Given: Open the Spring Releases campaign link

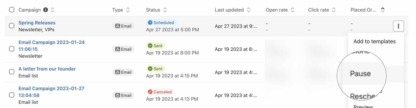Looking at the screenshot, I should [x=37, y=23].
